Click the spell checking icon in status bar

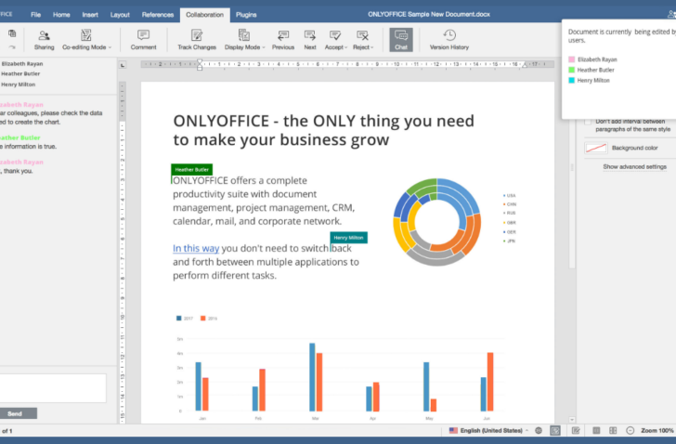click(x=555, y=430)
